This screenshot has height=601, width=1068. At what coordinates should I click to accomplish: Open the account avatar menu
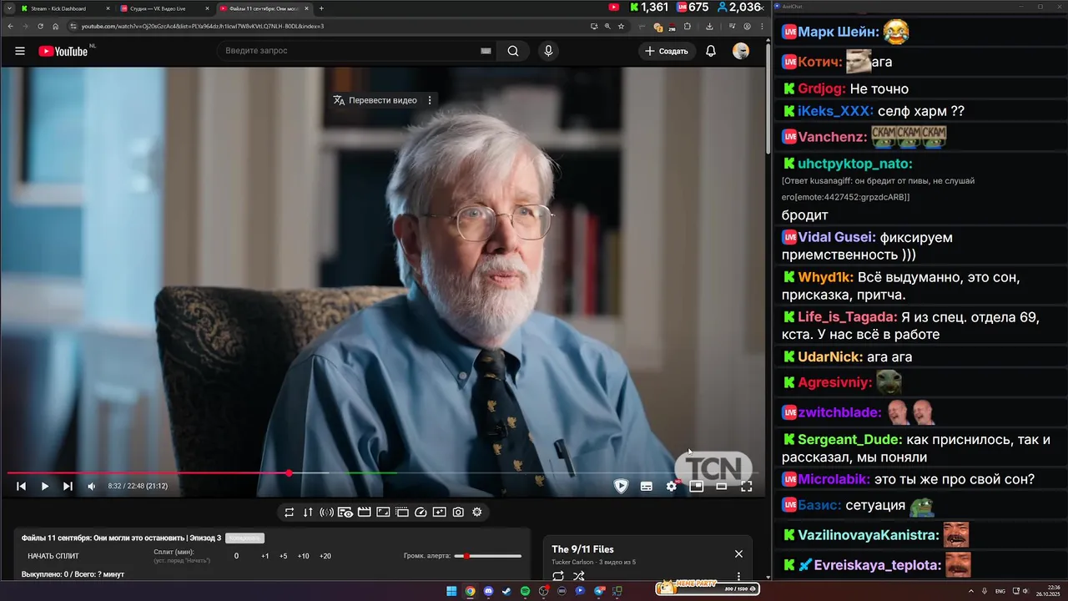pos(741,51)
